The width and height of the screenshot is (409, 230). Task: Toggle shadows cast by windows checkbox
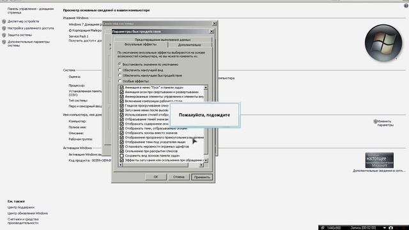point(121,128)
